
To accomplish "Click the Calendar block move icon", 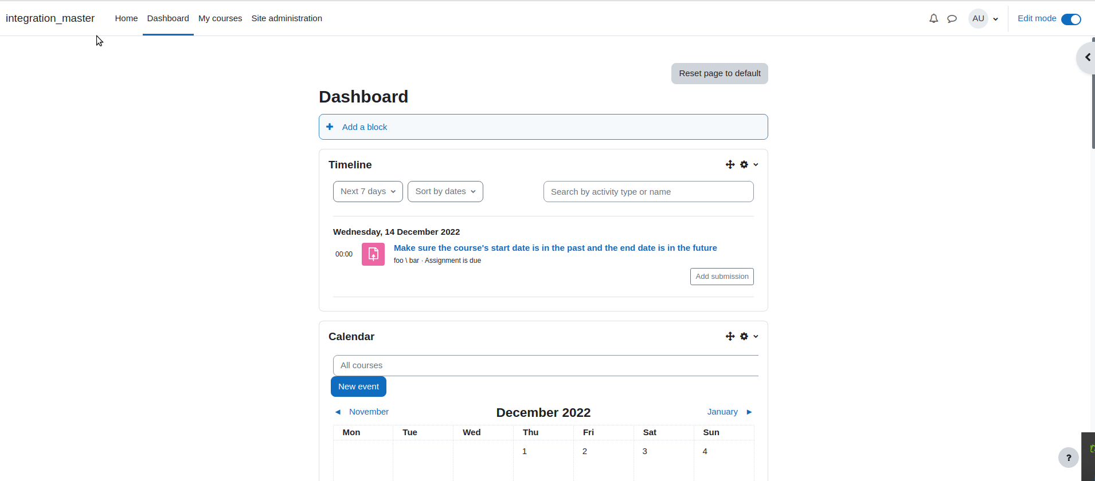I will point(730,336).
